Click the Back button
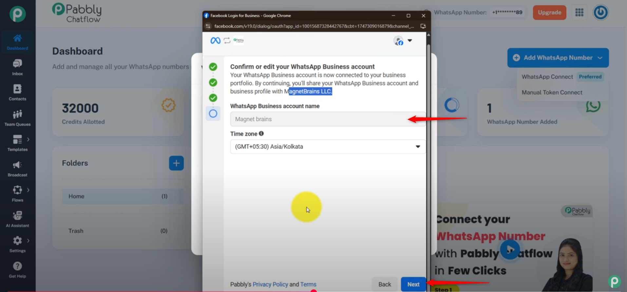The width and height of the screenshot is (627, 292). pos(385,284)
